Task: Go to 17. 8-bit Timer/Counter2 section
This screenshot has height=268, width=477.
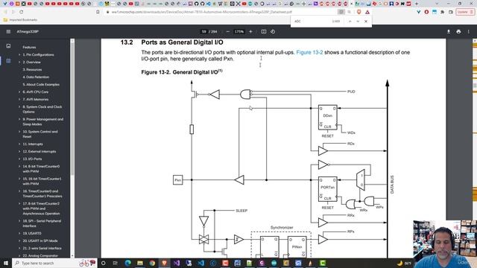Action: point(41,208)
